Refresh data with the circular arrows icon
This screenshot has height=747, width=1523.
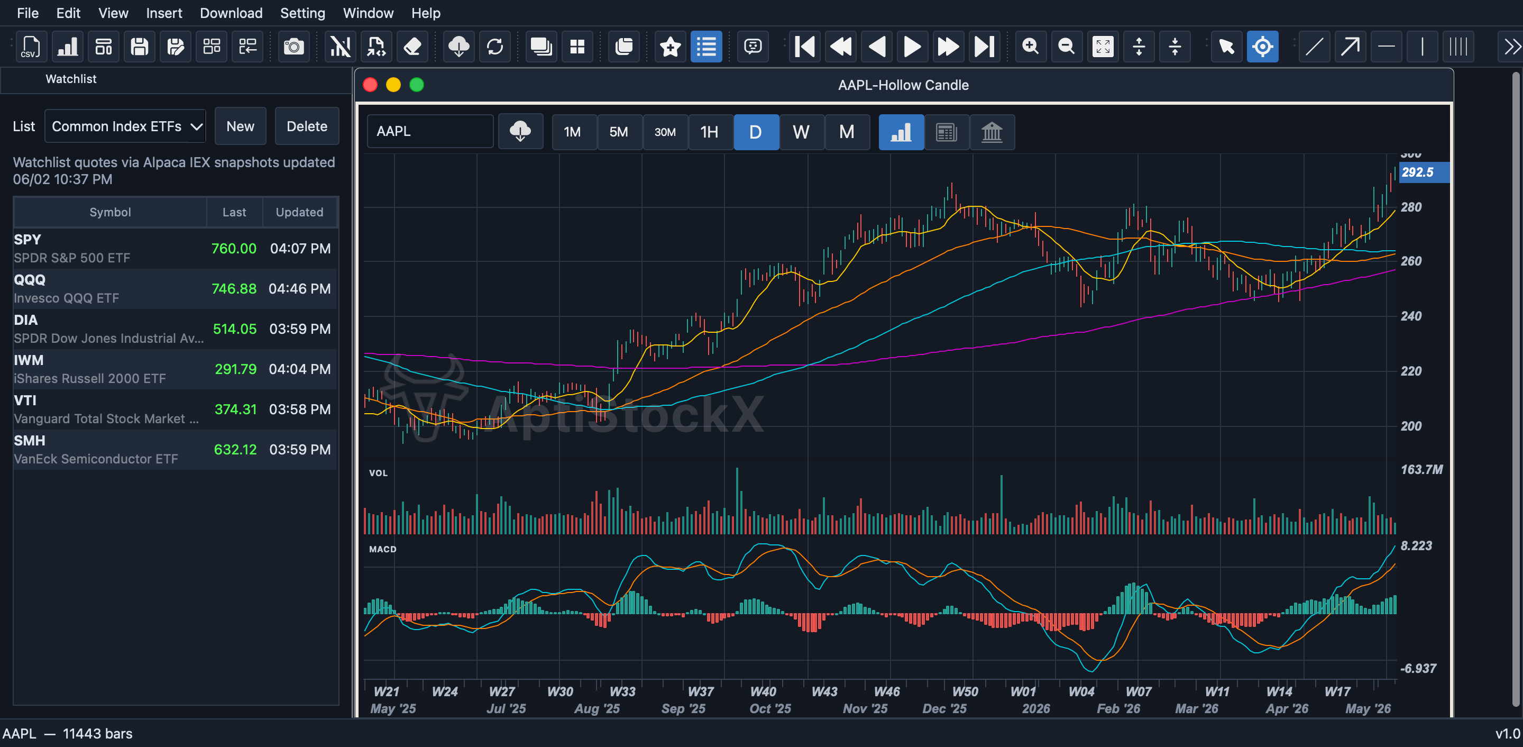coord(495,46)
